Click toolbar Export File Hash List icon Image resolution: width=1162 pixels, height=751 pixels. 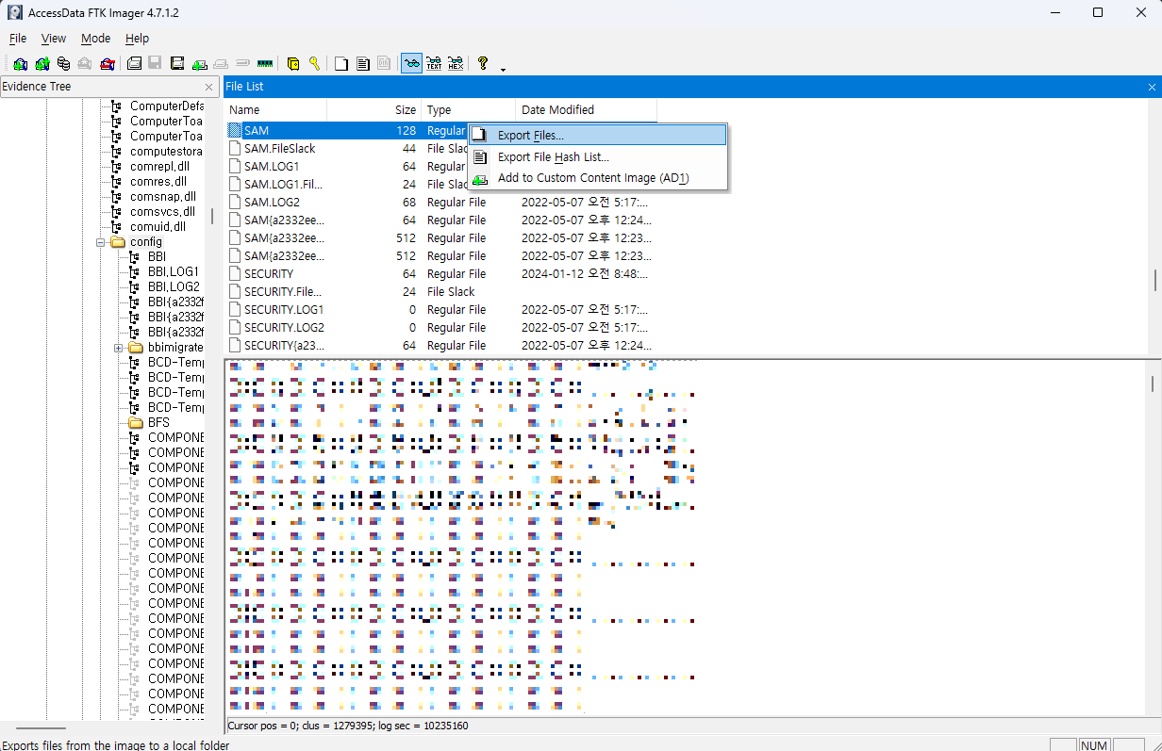coord(363,63)
